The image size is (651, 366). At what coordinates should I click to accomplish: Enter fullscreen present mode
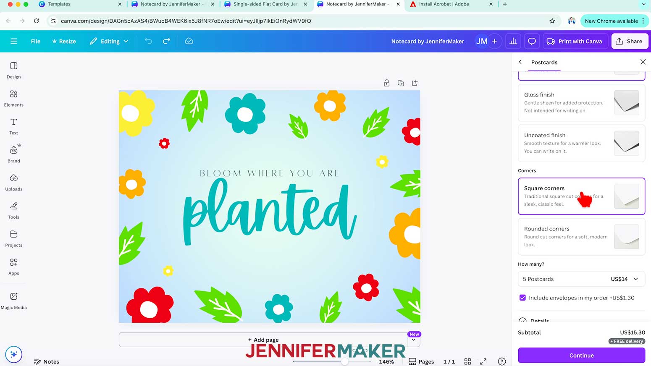(x=483, y=361)
